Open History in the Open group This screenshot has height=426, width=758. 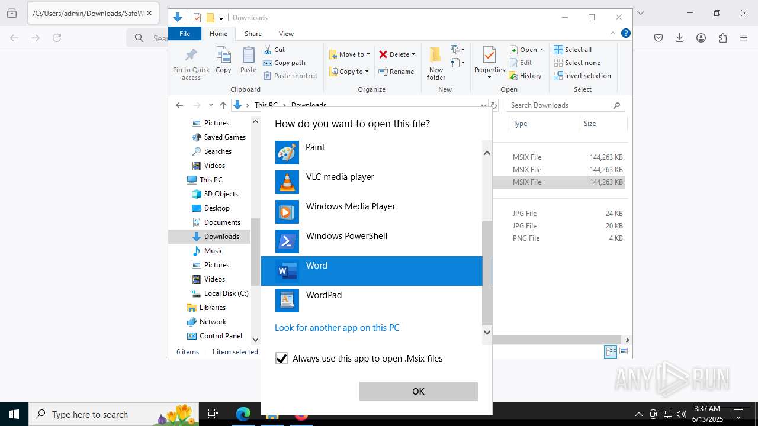[x=525, y=76]
